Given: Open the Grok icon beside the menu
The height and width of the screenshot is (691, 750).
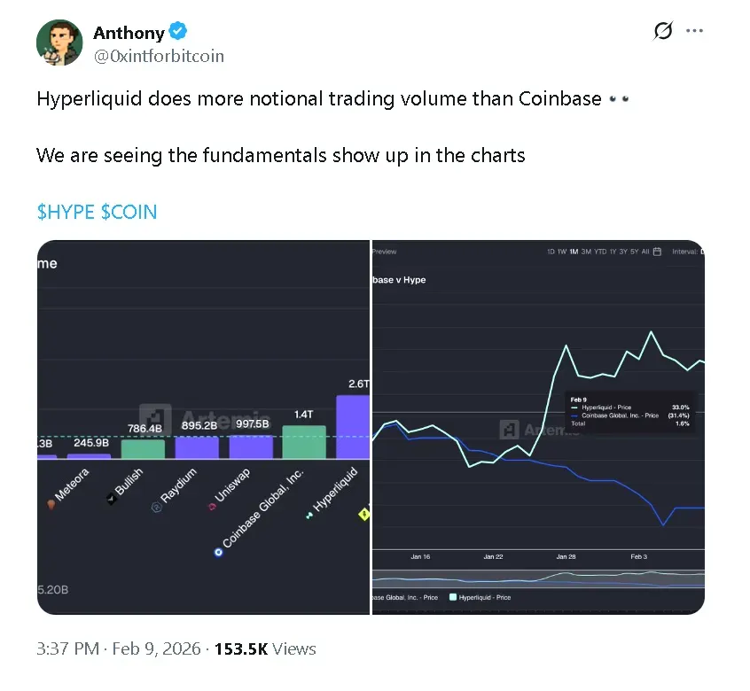Looking at the screenshot, I should pos(662,32).
